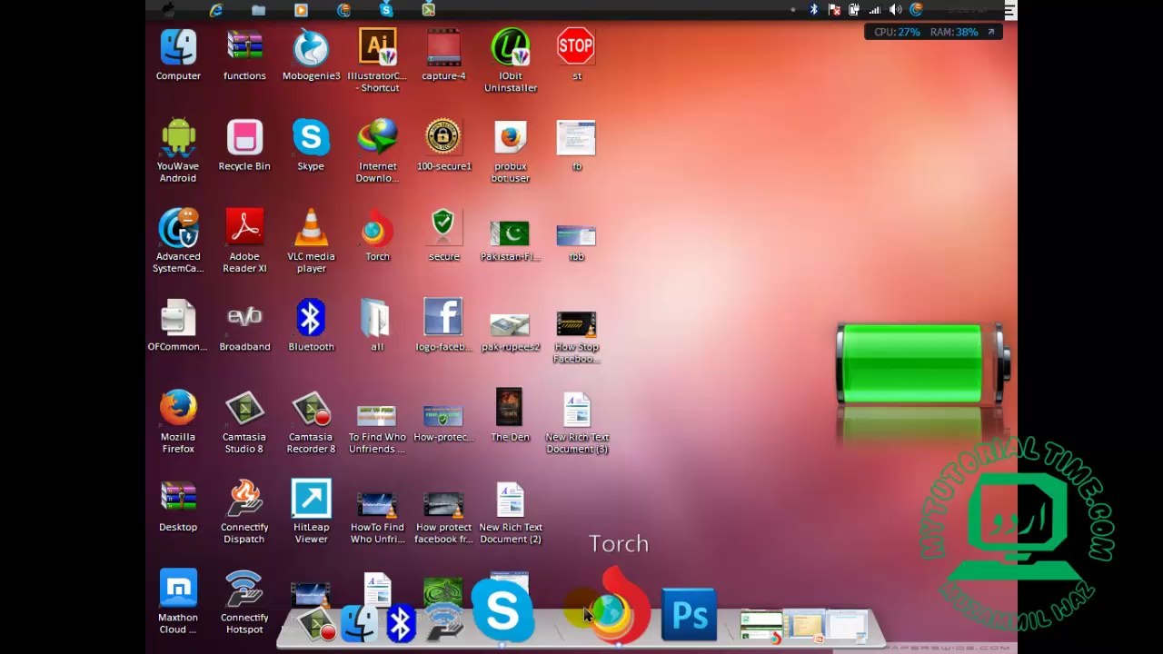
Task: Click the media player icon in the top bar
Action: (x=301, y=10)
